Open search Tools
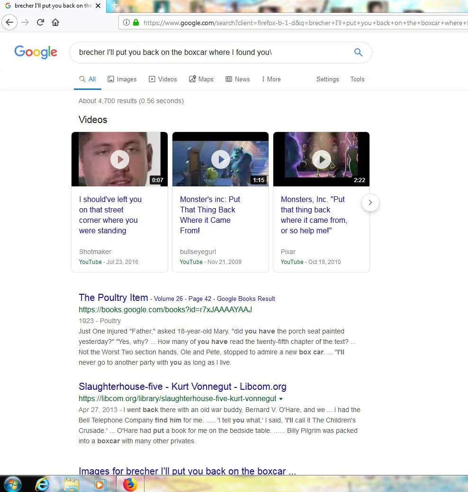The height and width of the screenshot is (492, 468). (358, 79)
